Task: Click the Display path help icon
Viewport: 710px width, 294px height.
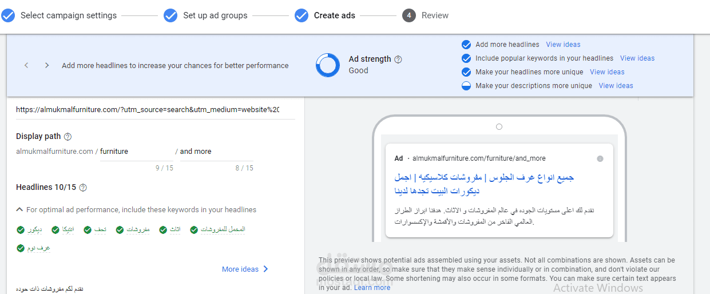Action: tap(68, 137)
